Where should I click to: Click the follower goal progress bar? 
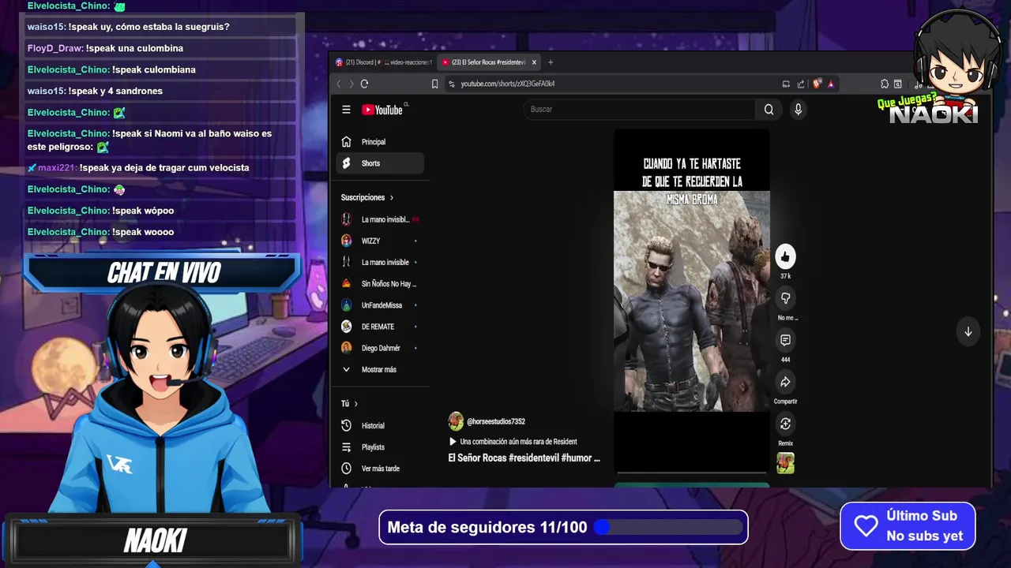coord(670,527)
